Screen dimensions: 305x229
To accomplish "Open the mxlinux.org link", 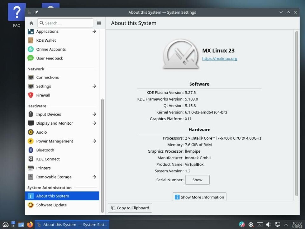I will pyautogui.click(x=220, y=59).
